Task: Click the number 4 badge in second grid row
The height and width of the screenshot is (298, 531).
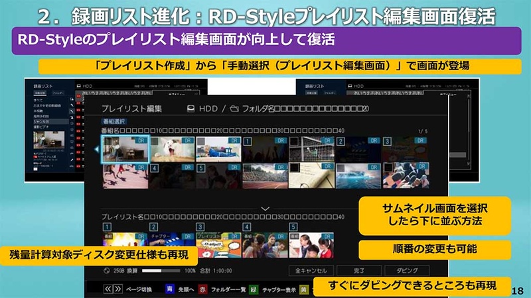Action: pyautogui.click(x=155, y=168)
